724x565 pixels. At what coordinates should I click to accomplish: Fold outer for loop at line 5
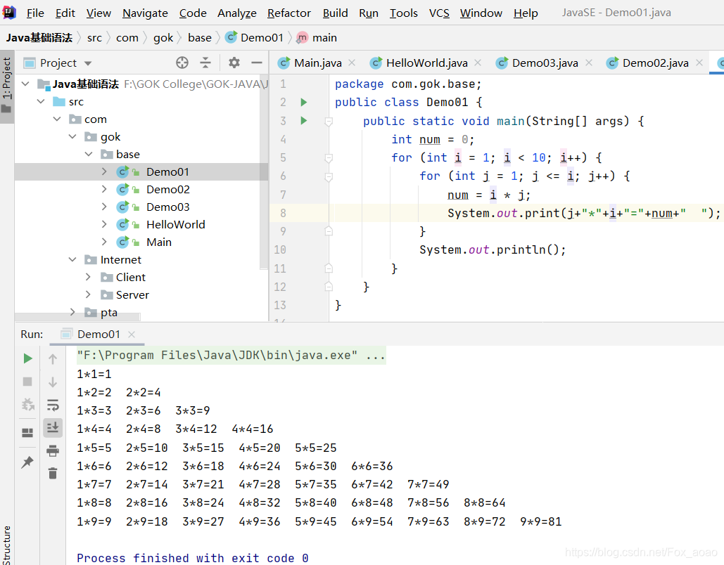click(x=329, y=158)
